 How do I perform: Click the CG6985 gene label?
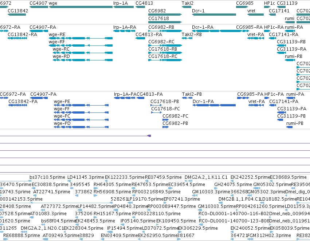click(245, 3)
